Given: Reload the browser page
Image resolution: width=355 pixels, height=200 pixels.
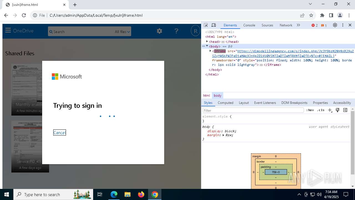Looking at the screenshot, I should tap(24, 15).
